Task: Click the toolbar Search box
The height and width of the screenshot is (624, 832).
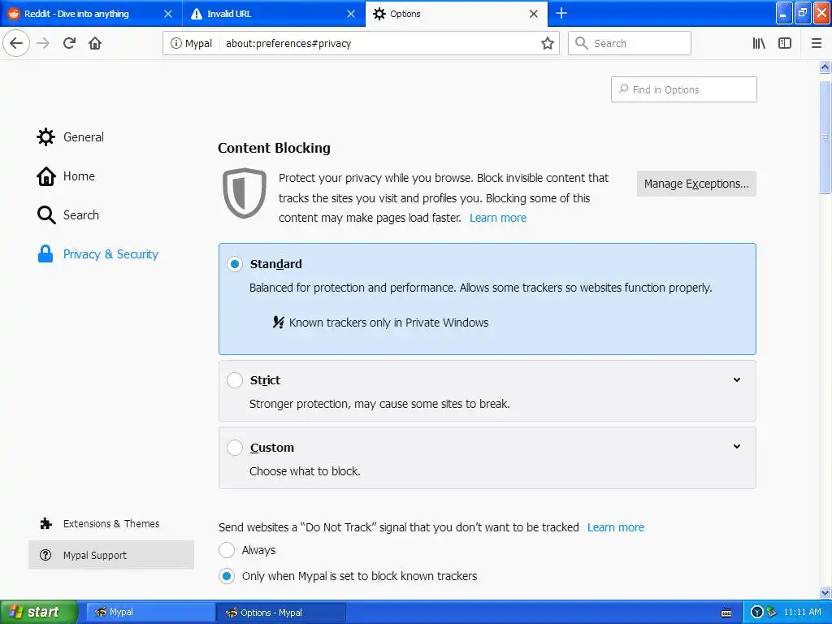Action: click(x=630, y=44)
